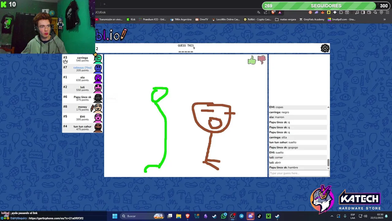Viewport: 392px width, 221px height.
Task: Click the skribbl.io logo
Action: pos(111,35)
